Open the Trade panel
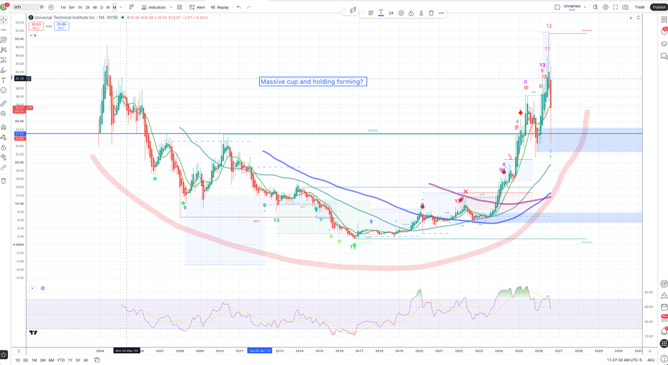Screen dimensions: 668x365 640,7
